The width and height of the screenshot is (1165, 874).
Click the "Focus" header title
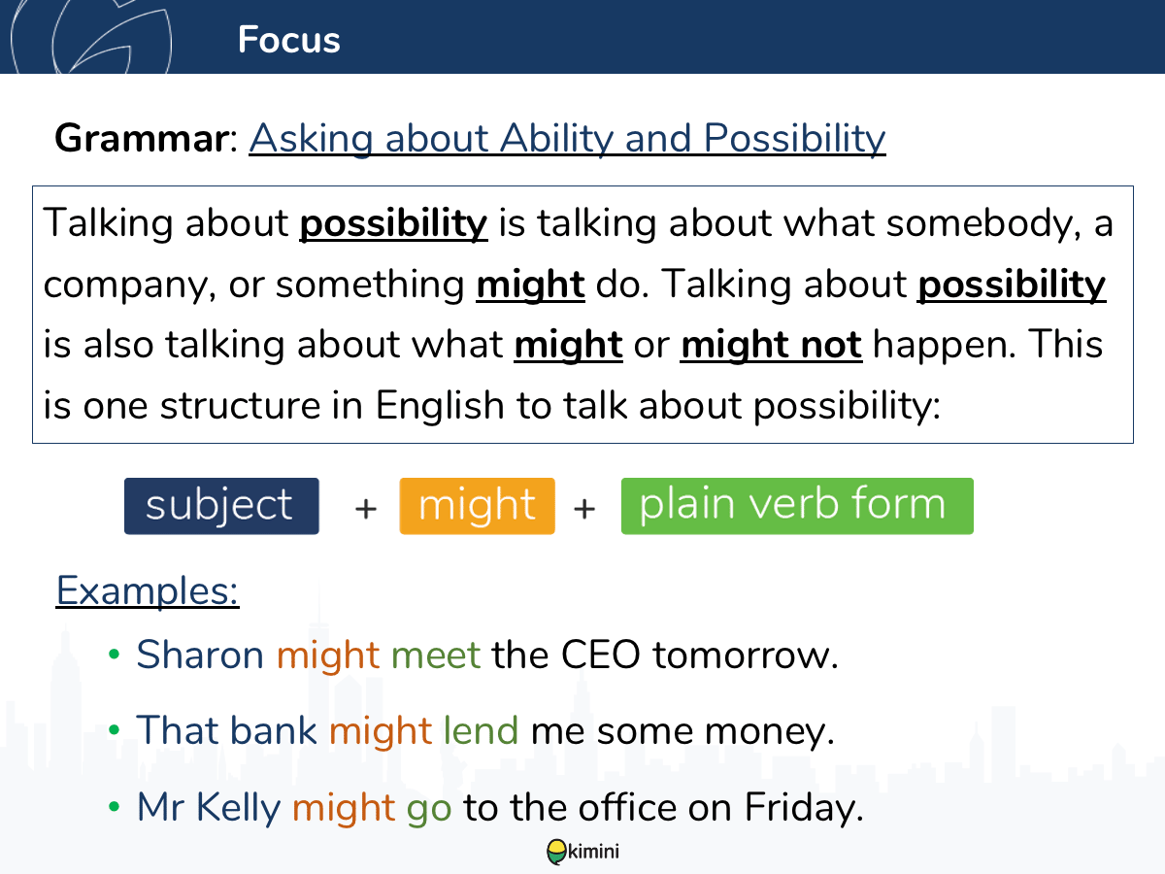(288, 40)
